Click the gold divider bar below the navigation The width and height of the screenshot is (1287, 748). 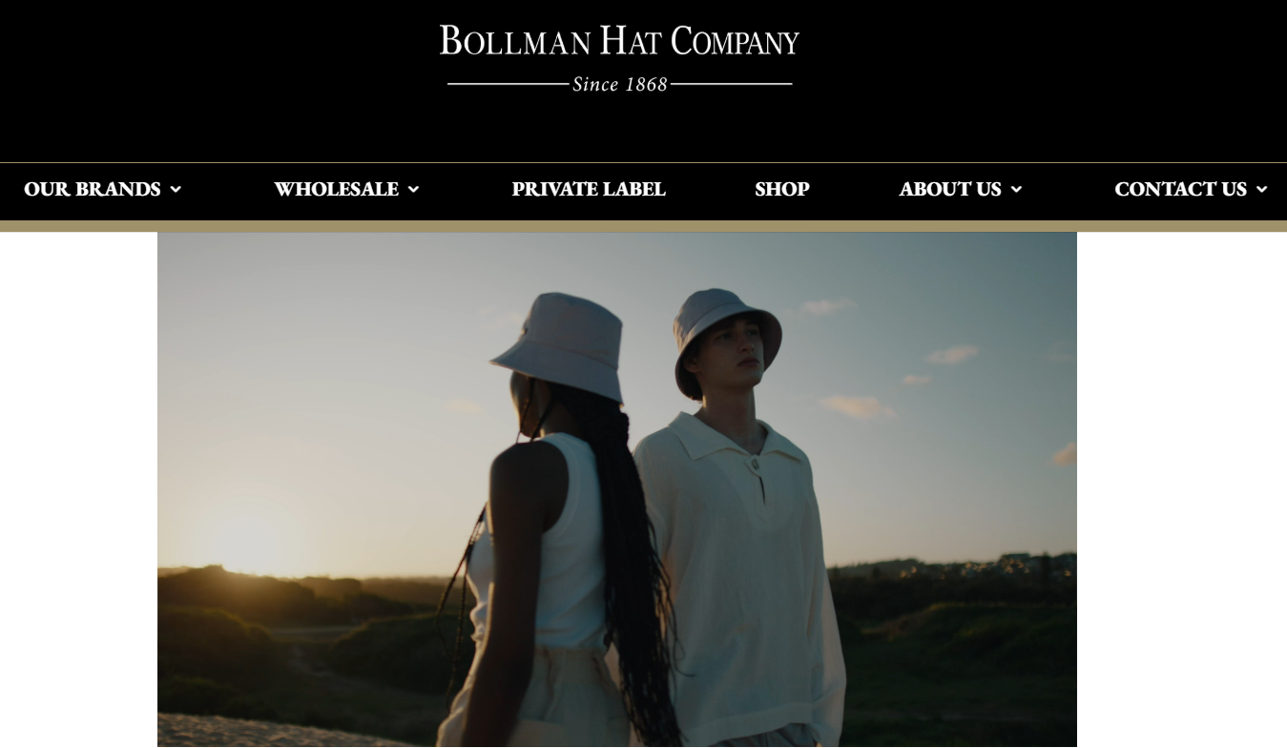(643, 226)
